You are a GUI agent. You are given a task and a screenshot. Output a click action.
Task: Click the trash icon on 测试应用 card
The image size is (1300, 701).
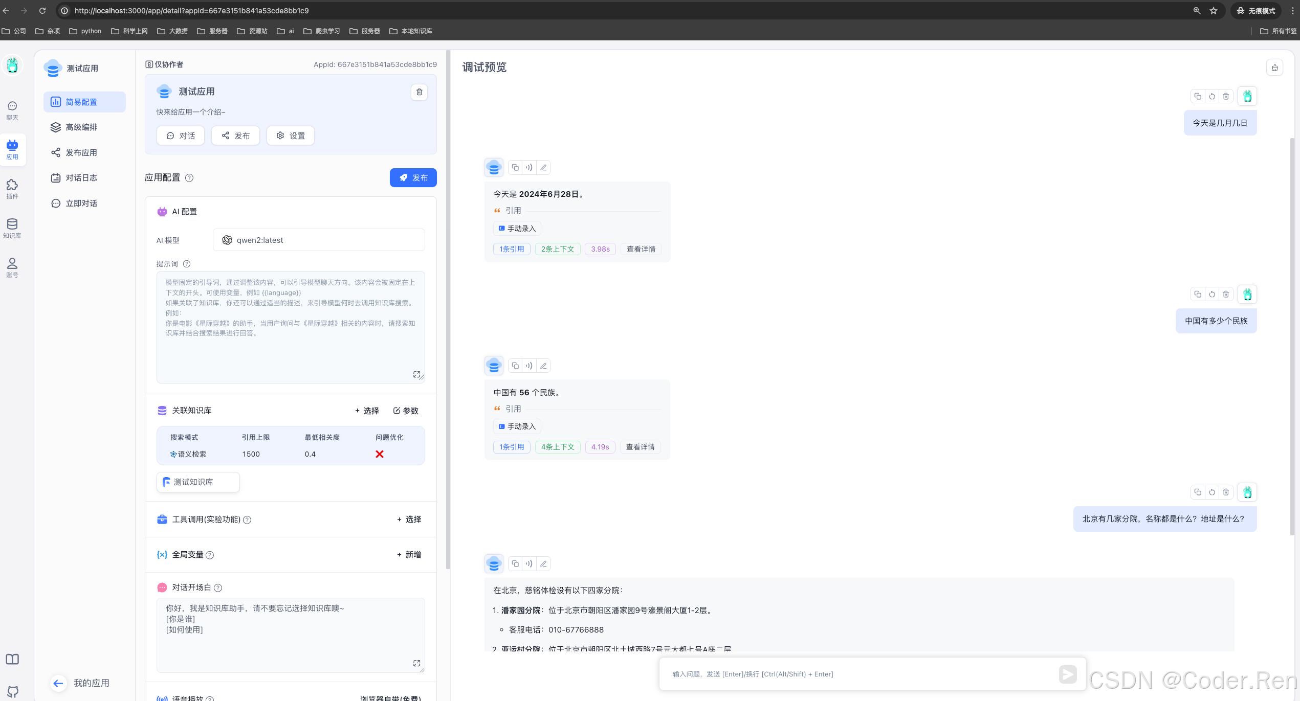(419, 92)
